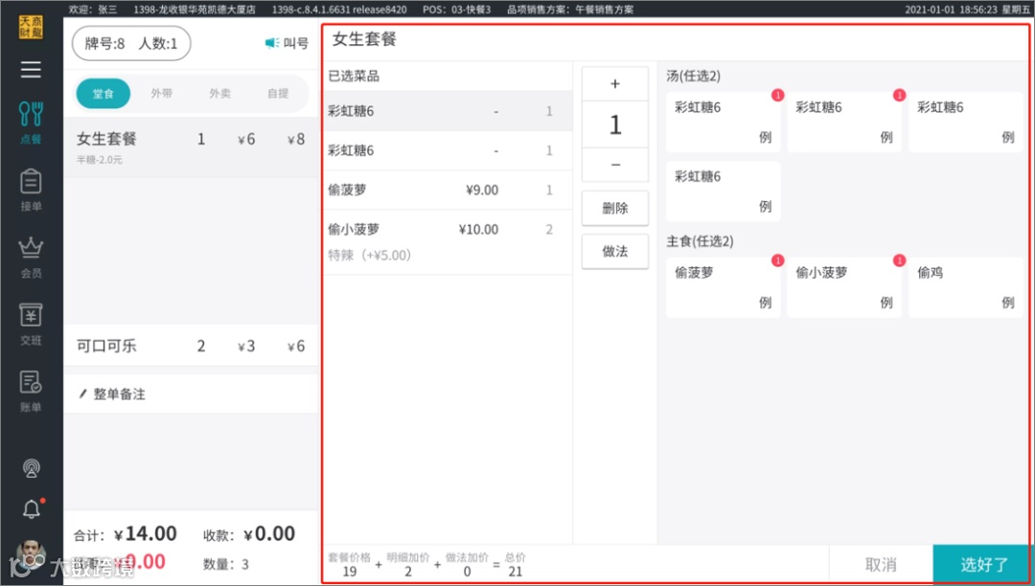Click the 取消 cancel button
The height and width of the screenshot is (586, 1035).
881,565
